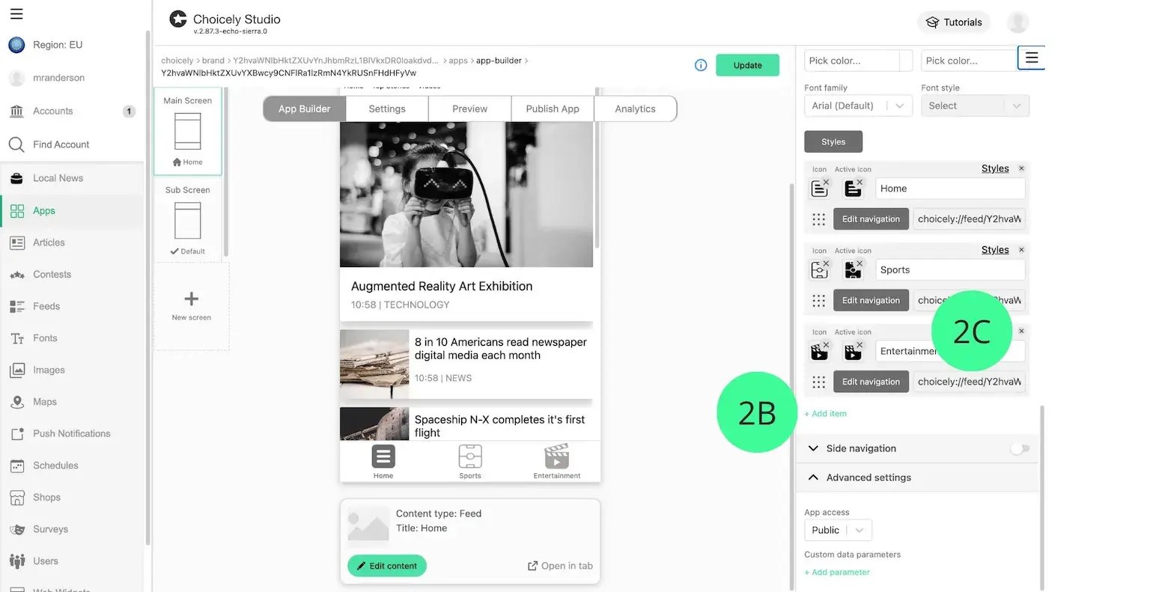
Task: Click the profile avatar at top right
Action: click(1017, 22)
